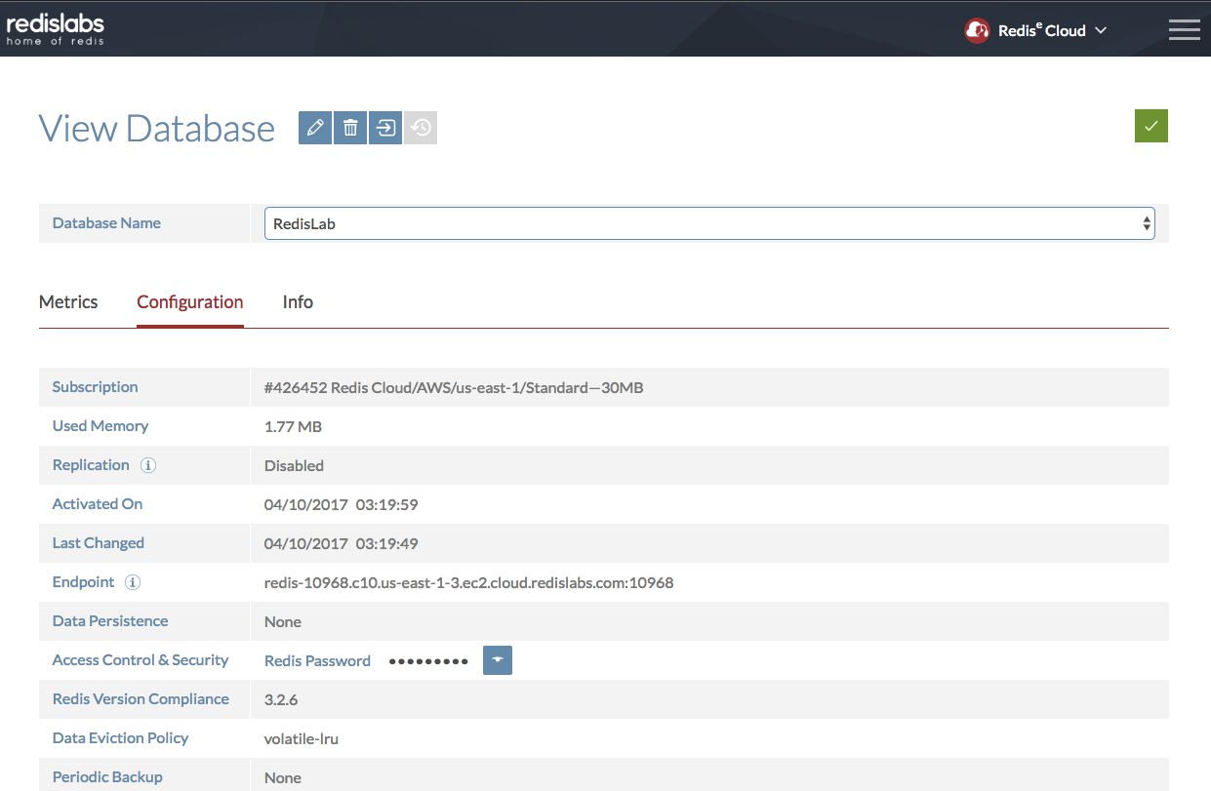Click the masked password dots

[x=428, y=660]
